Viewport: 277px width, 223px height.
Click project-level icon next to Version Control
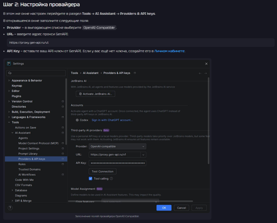(63, 101)
